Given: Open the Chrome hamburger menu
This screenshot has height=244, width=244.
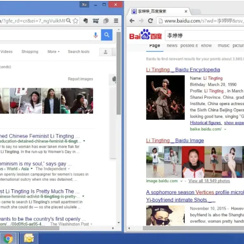Looking at the screenshot, I should tap(116, 20).
